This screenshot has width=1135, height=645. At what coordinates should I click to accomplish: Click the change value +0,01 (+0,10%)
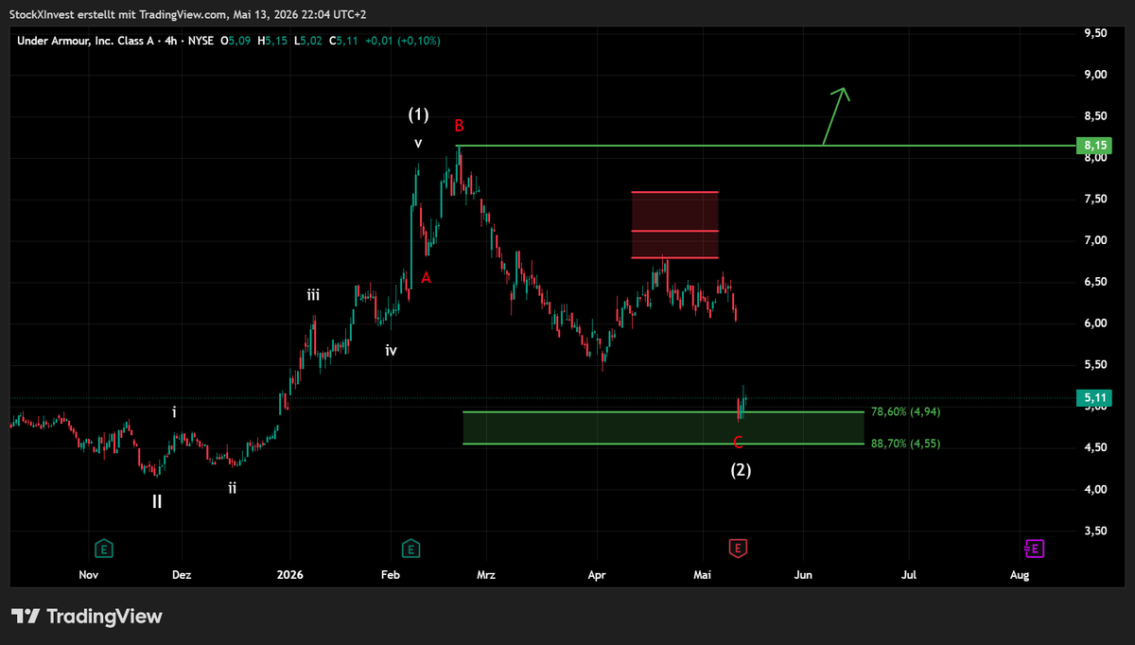(x=401, y=41)
